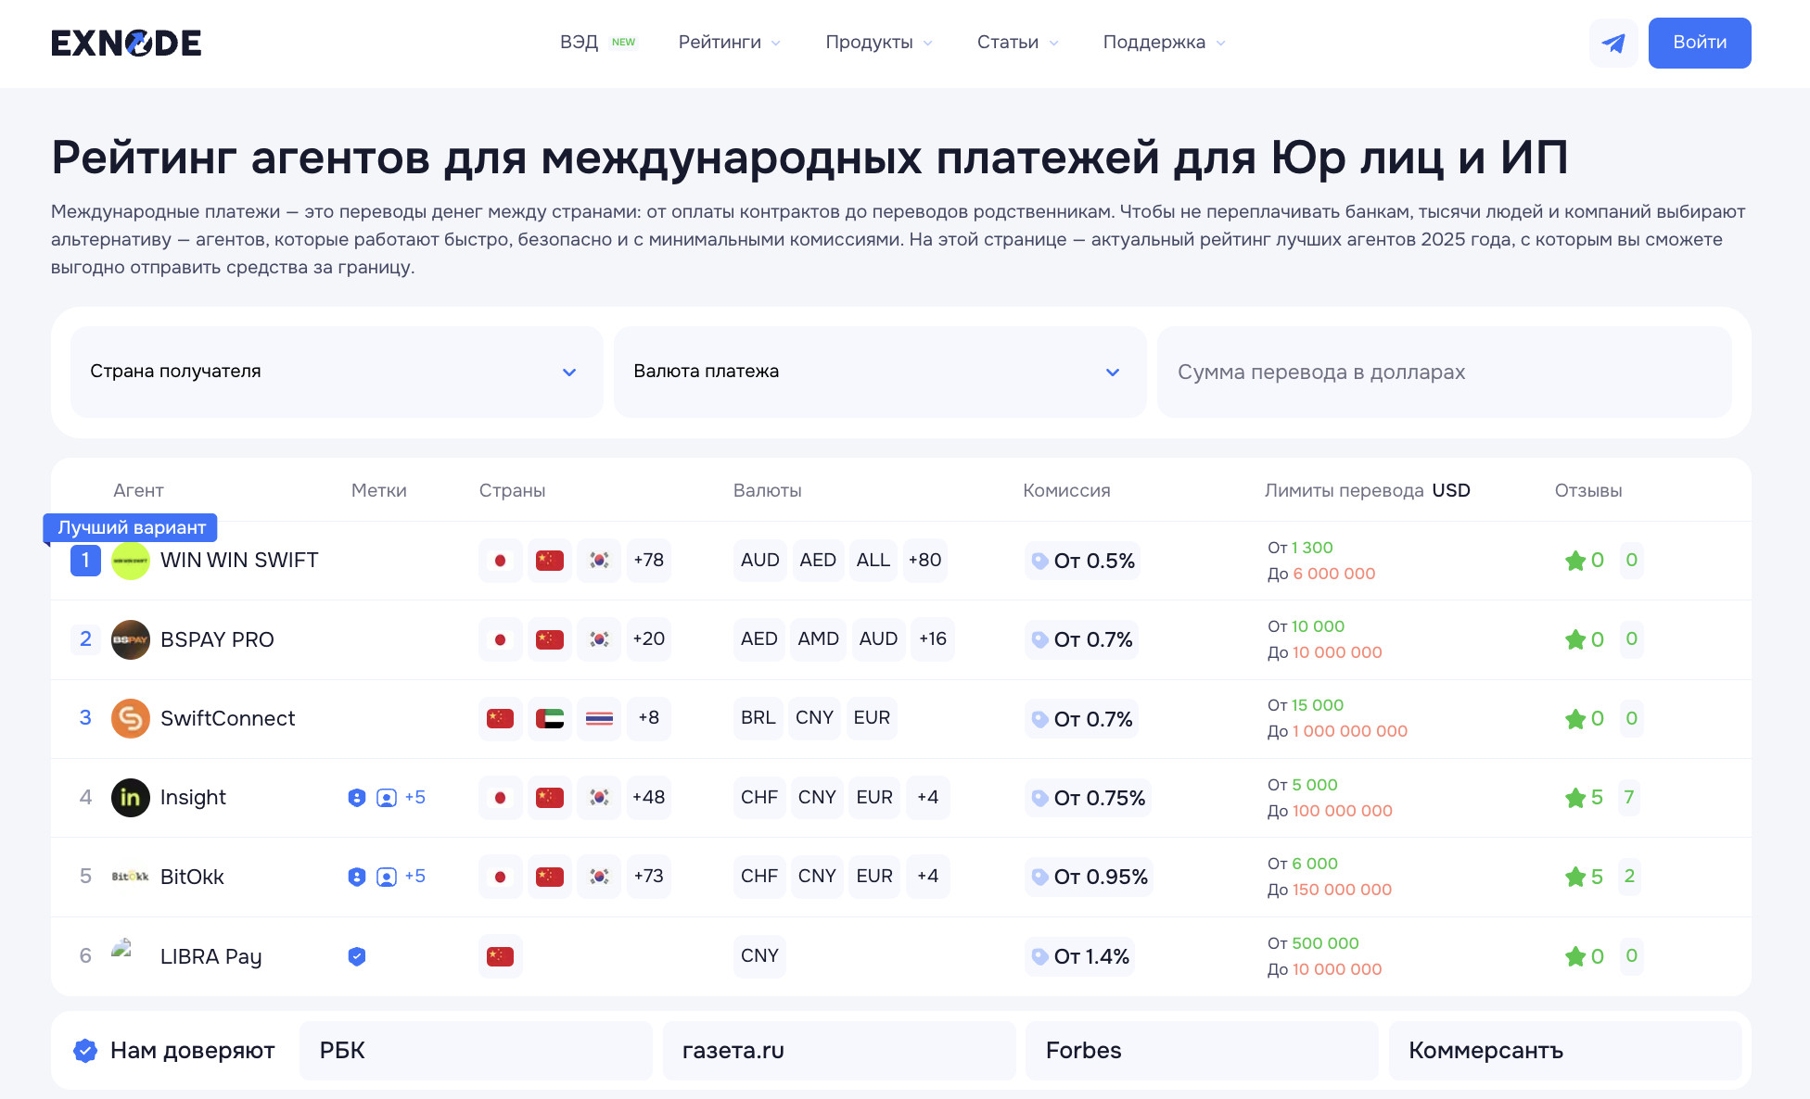Image resolution: width=1810 pixels, height=1099 pixels.
Task: Click the WIN WIN SWIFT agent logo
Action: 131,561
